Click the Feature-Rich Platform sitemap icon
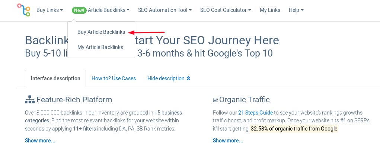Viewport: 380px width, 148px height. tap(30, 100)
